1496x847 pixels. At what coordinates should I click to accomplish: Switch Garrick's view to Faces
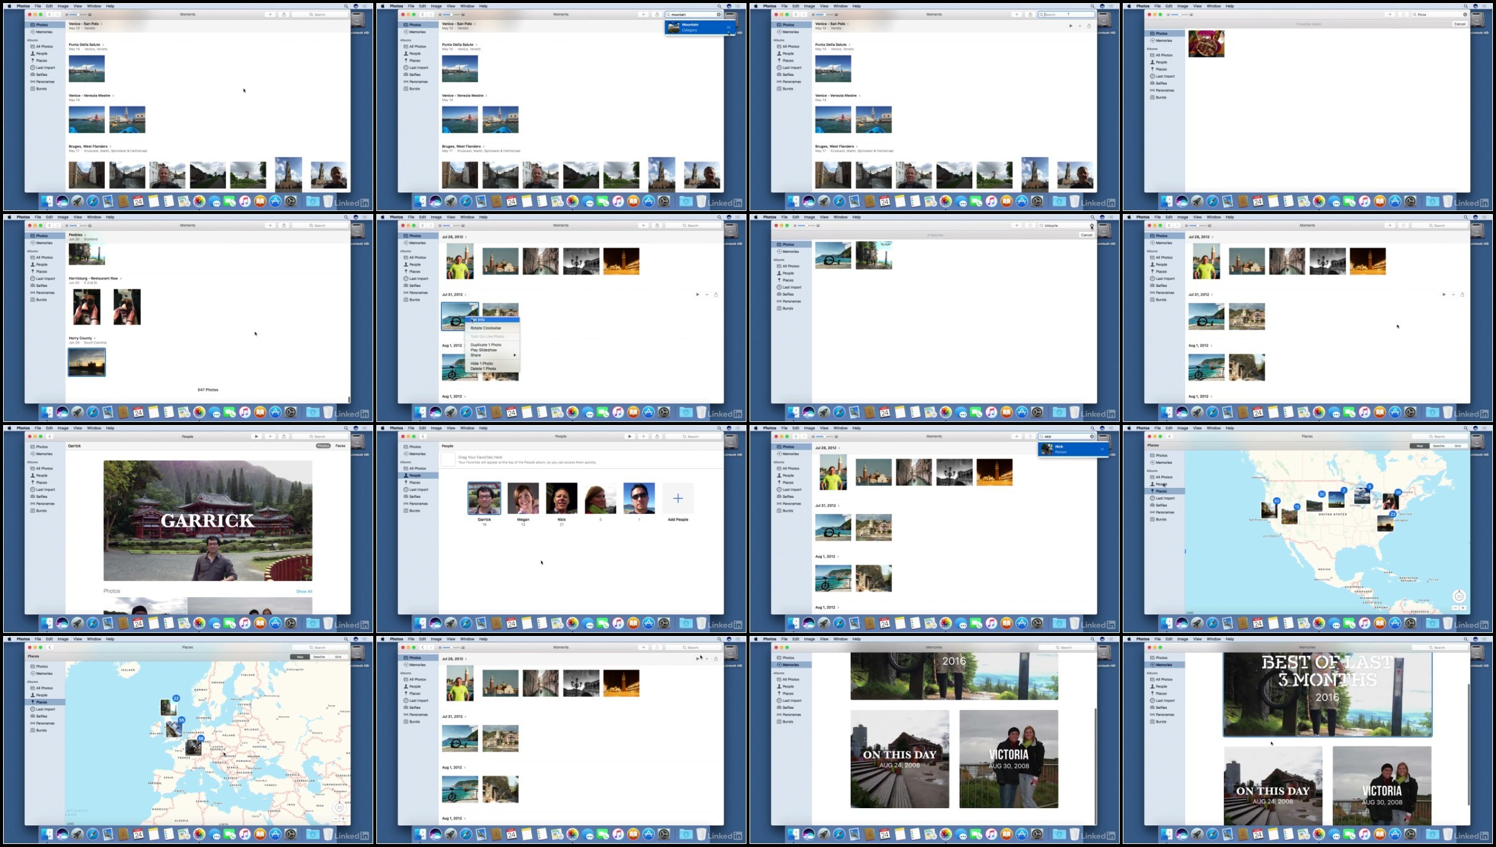pyautogui.click(x=340, y=445)
